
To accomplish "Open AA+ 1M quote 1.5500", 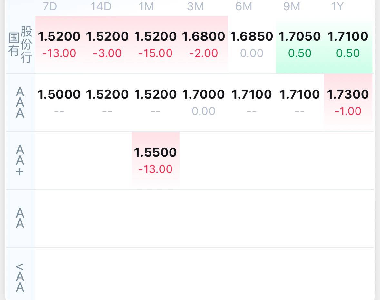I will (x=155, y=152).
